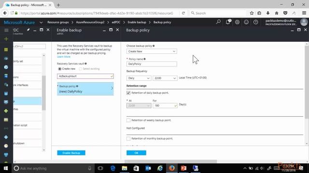The height and width of the screenshot is (173, 309).
Task: Click the account avatar picture
Action: [x=304, y=22]
